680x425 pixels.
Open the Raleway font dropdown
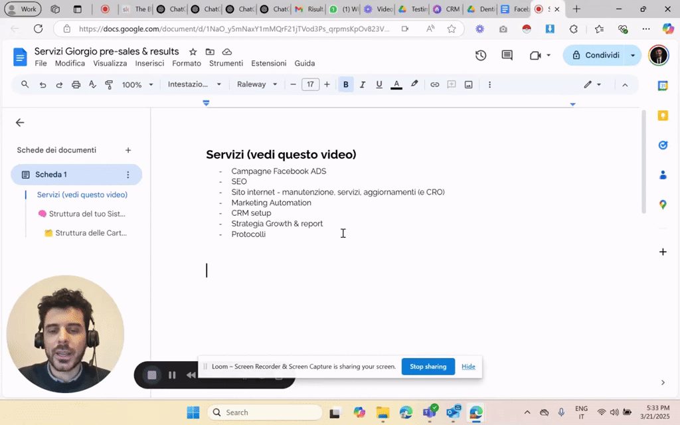(257, 84)
